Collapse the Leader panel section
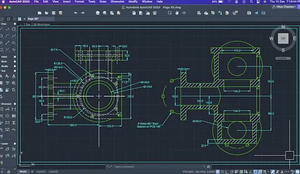300x174 pixels. click(x=15, y=144)
